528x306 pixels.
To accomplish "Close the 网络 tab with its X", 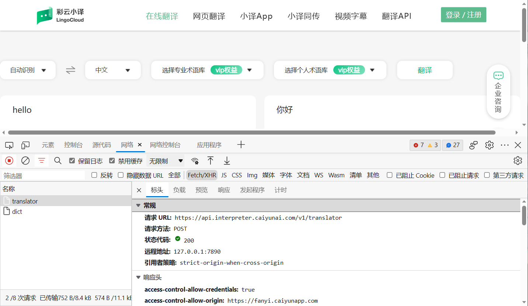I will tap(140, 145).
